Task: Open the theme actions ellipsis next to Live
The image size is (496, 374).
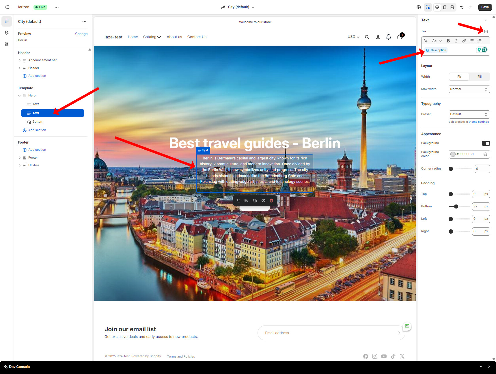Action: click(57, 7)
